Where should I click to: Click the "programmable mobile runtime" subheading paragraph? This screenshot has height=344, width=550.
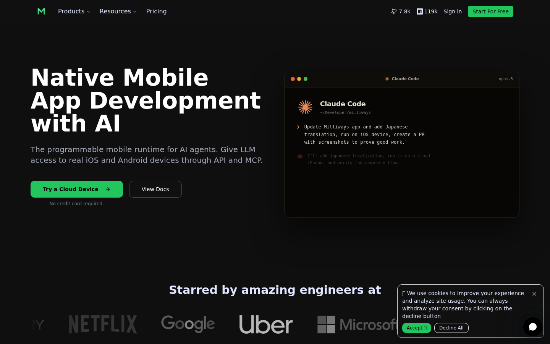tap(147, 155)
